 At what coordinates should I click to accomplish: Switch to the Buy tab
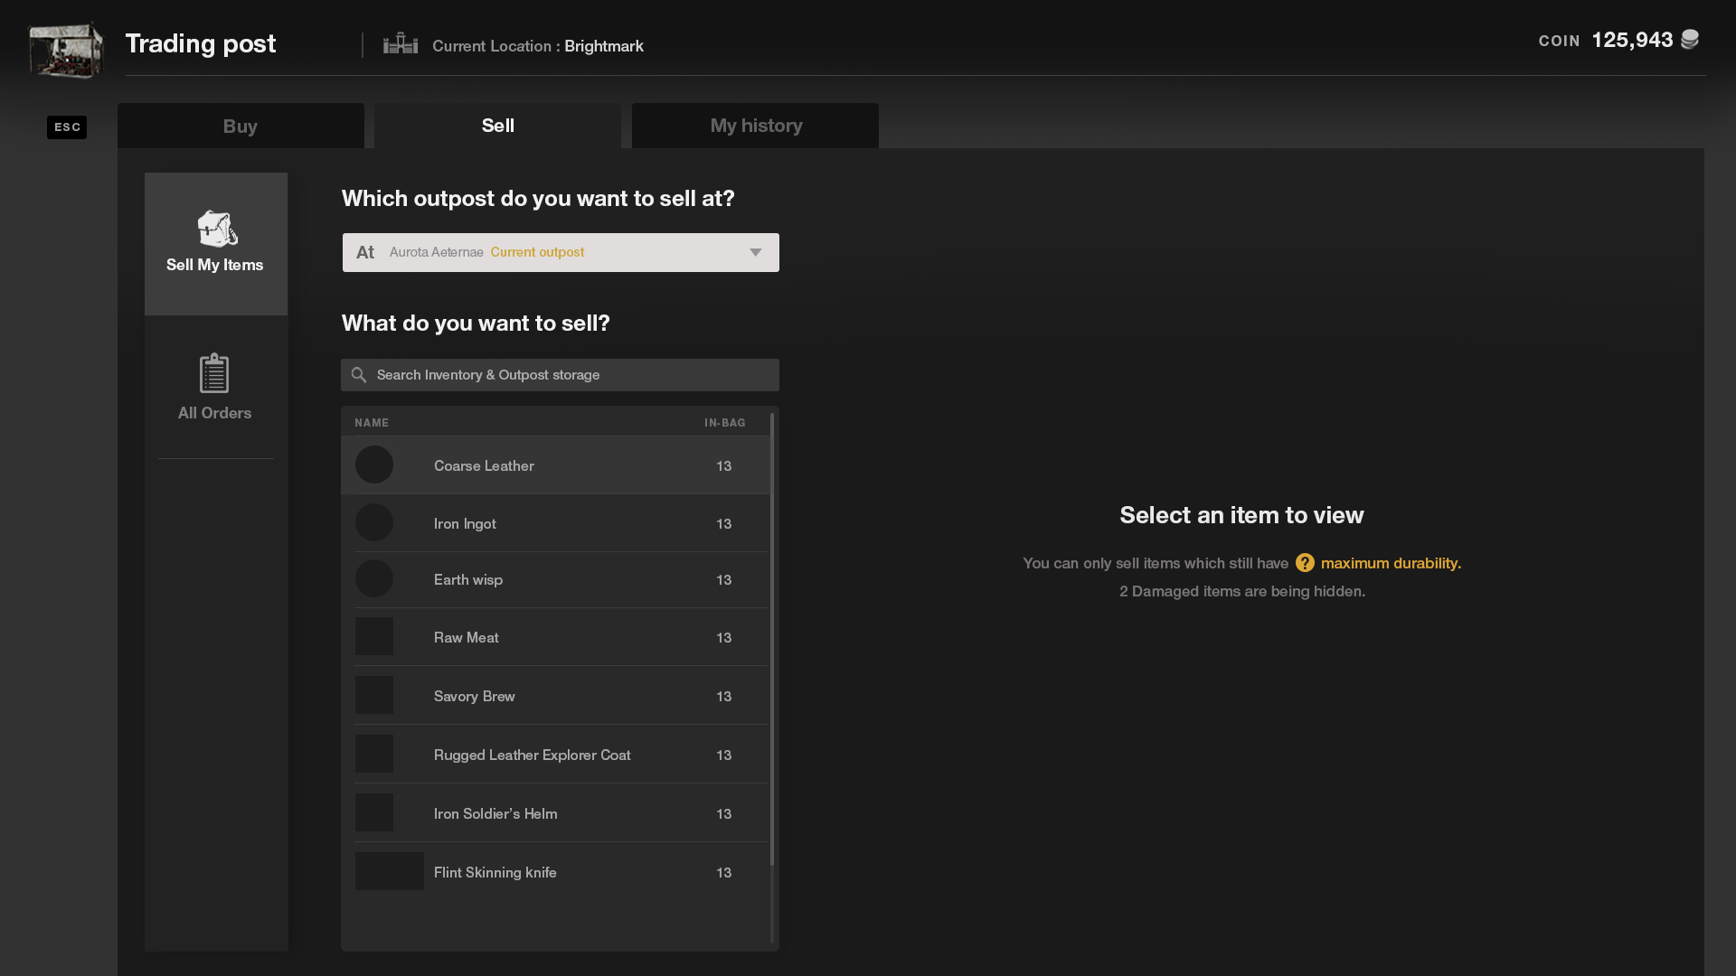241,126
